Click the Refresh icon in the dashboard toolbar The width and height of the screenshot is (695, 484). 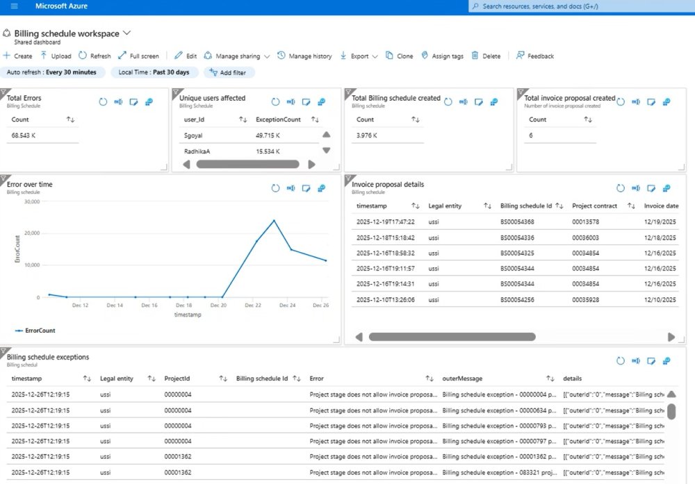point(83,56)
